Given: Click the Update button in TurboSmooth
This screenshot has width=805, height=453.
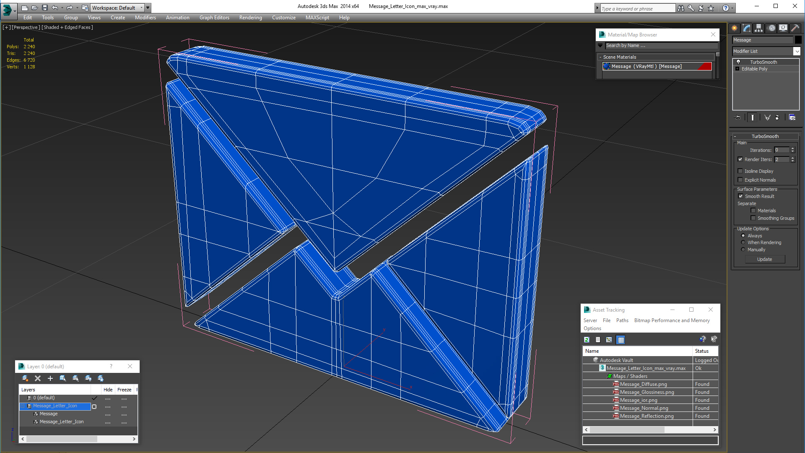Looking at the screenshot, I should click(764, 259).
